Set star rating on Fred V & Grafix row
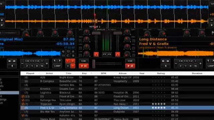Screen dimensions: 214x120 point(159,108)
